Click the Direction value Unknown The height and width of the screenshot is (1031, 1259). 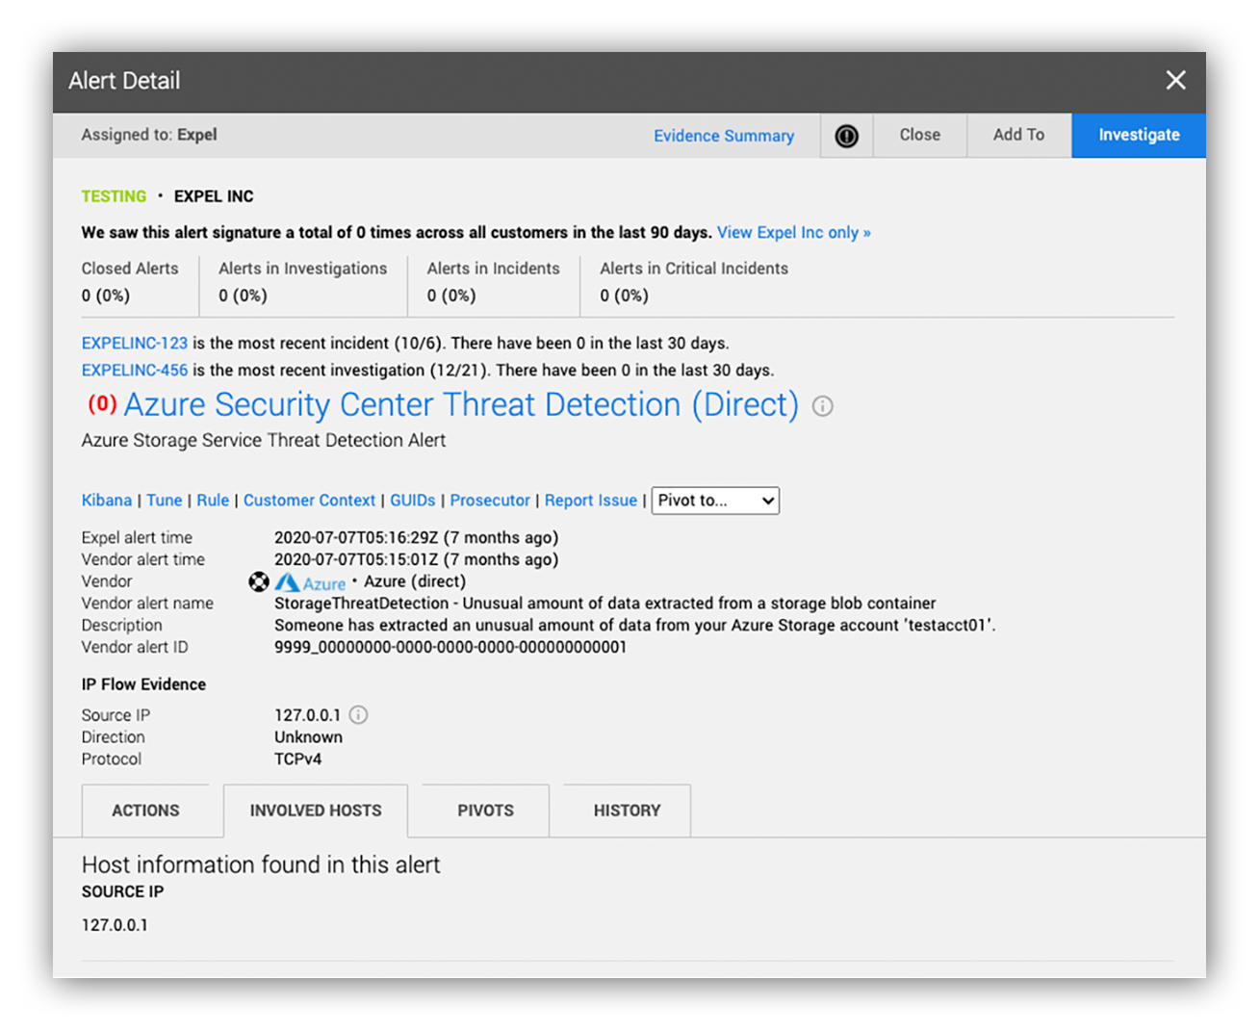tap(308, 736)
